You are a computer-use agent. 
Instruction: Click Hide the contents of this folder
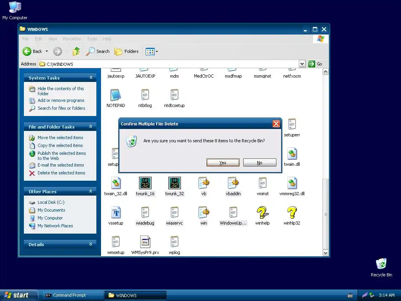click(x=61, y=91)
